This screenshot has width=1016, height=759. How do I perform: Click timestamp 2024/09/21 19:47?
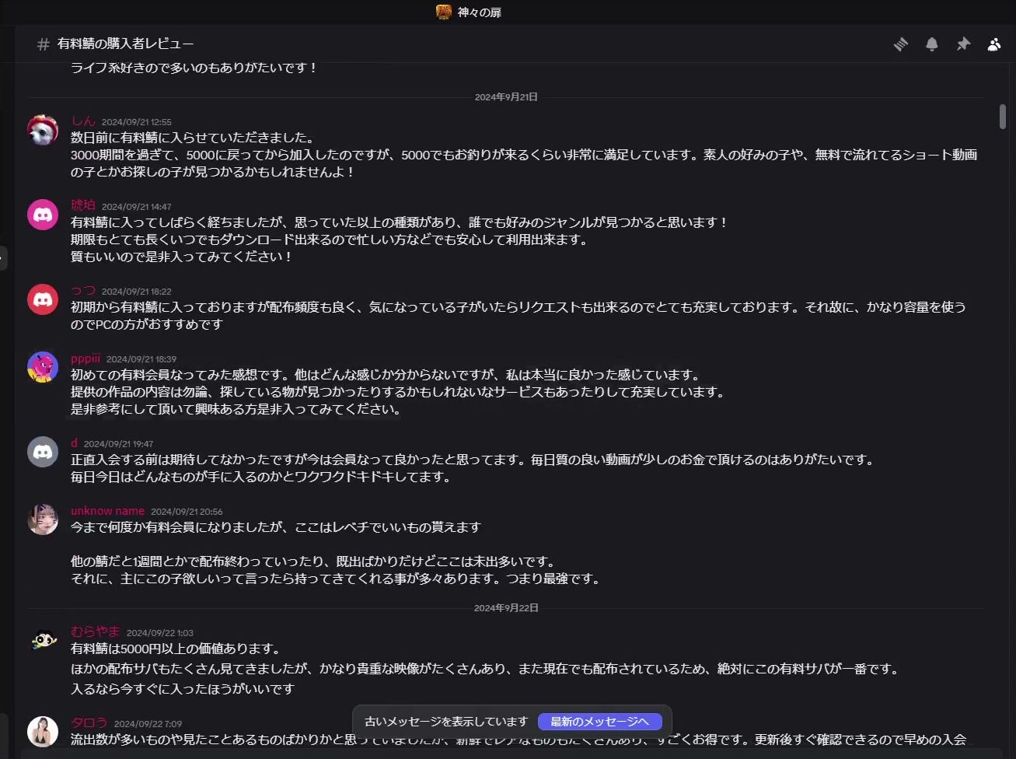click(x=119, y=444)
